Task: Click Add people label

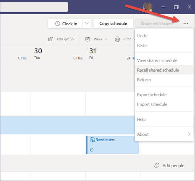Action: pyautogui.click(x=173, y=165)
